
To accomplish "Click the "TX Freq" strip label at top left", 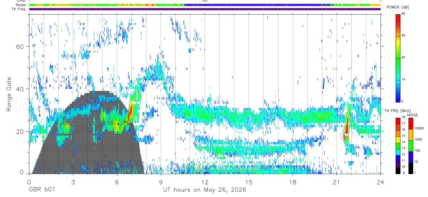I will (18, 9).
